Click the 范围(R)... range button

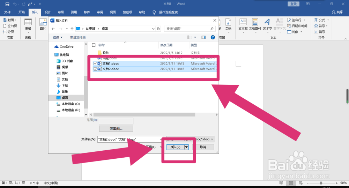(x=116, y=129)
